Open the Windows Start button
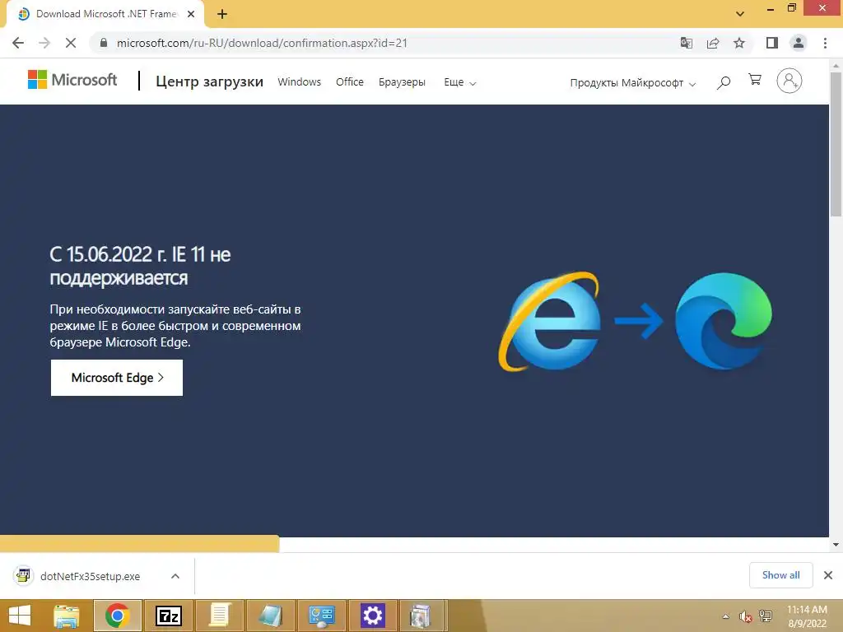 point(20,616)
